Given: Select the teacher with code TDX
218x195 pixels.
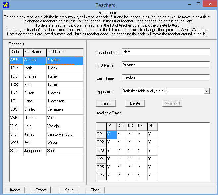Looking at the screenshot, I should [46, 85].
